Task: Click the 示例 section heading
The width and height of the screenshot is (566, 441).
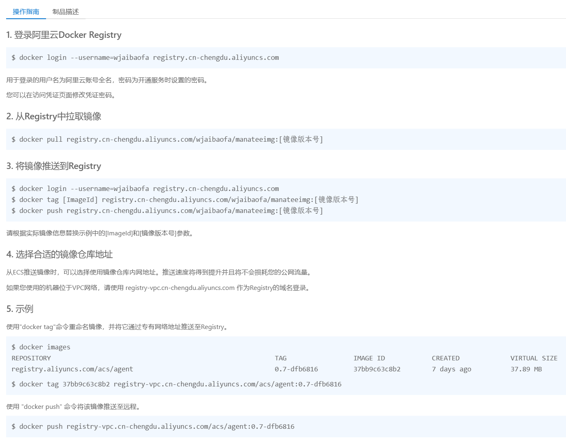Action: tap(20, 309)
